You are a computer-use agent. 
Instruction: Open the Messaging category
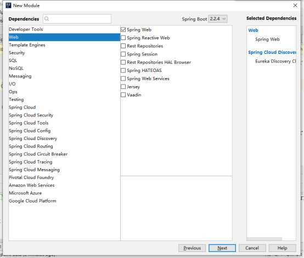click(x=64, y=76)
